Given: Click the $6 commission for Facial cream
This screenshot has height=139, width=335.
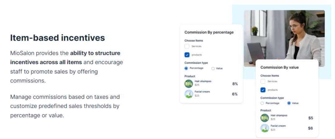Looking at the screenshot, I should pos(310,128).
